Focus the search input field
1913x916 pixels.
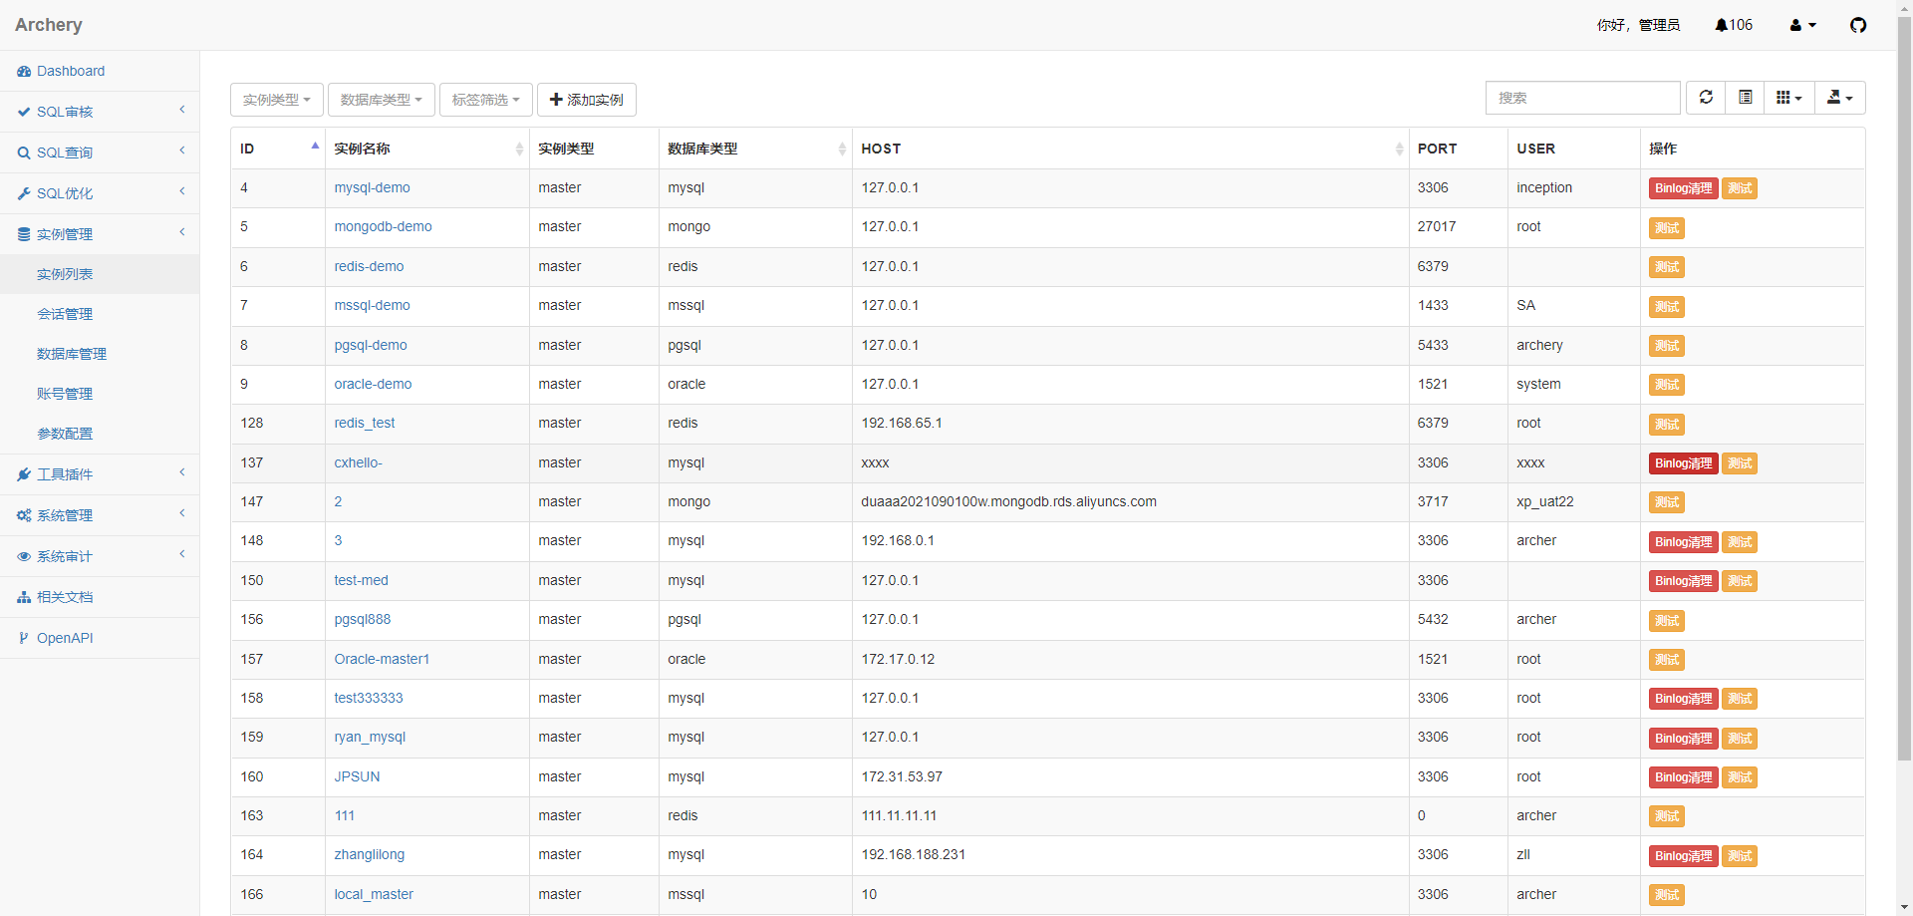click(x=1582, y=98)
